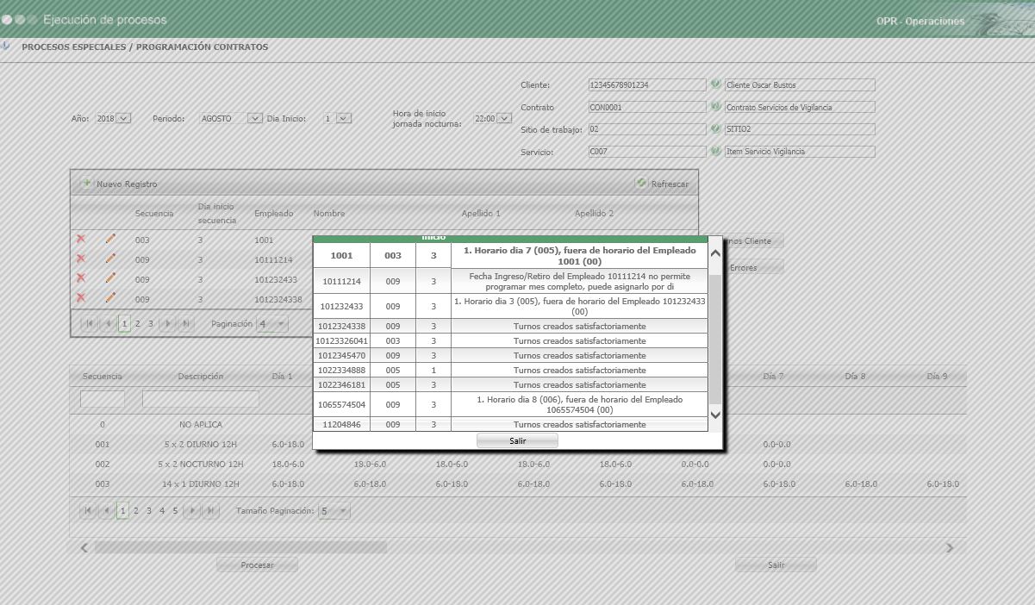Go to previous page in sequence grid pager
This screenshot has height=605, width=1035.
pos(108,511)
